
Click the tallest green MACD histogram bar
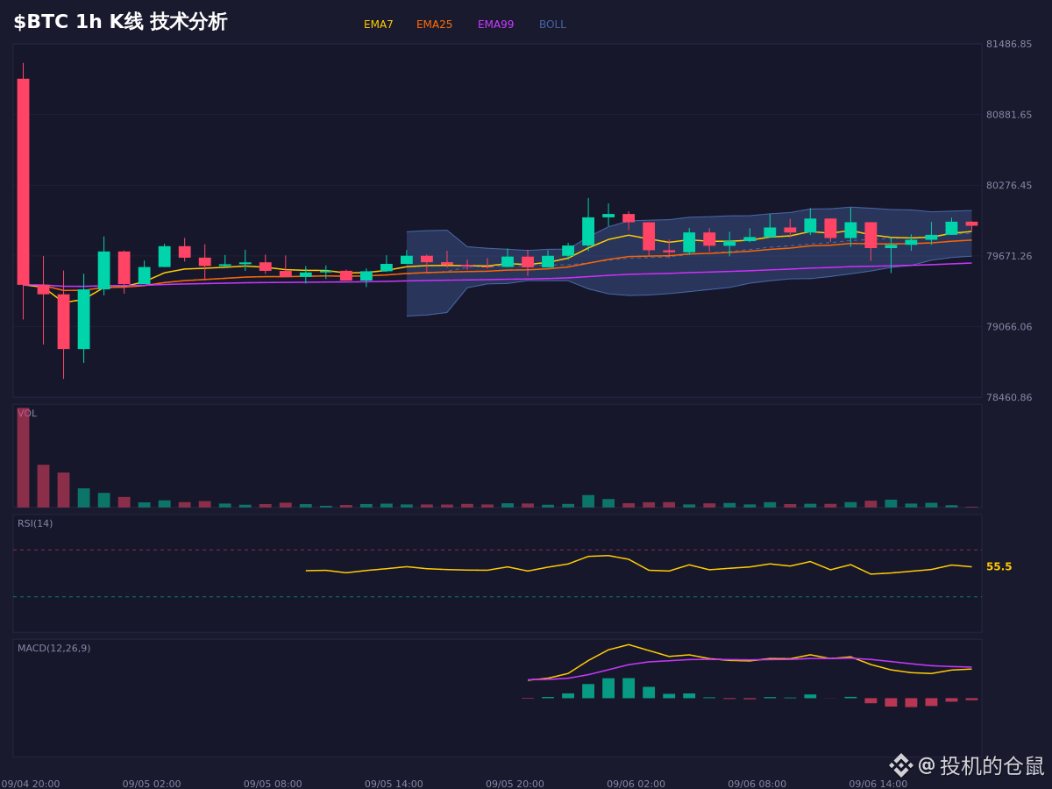629,688
